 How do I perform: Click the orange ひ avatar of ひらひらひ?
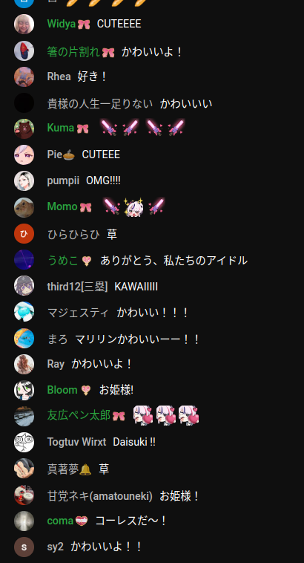click(x=24, y=233)
